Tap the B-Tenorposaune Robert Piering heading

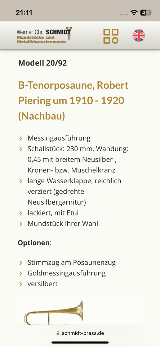coord(73,101)
